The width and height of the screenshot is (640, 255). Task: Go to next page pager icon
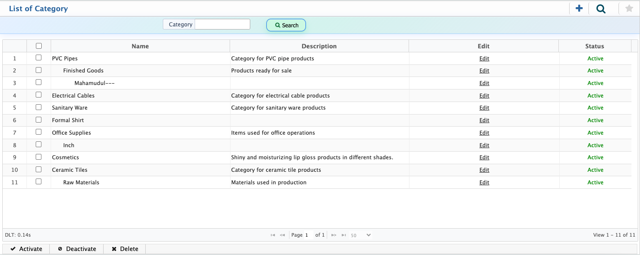[334, 235]
